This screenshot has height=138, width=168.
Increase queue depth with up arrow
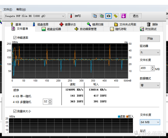(x=50, y=100)
